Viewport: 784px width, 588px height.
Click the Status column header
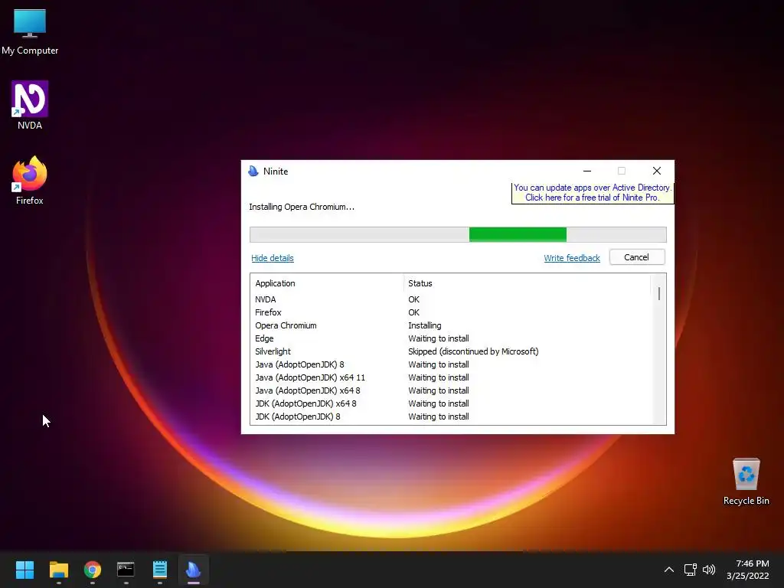(x=527, y=283)
